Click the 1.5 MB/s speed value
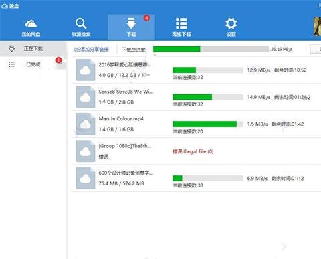 point(257,124)
